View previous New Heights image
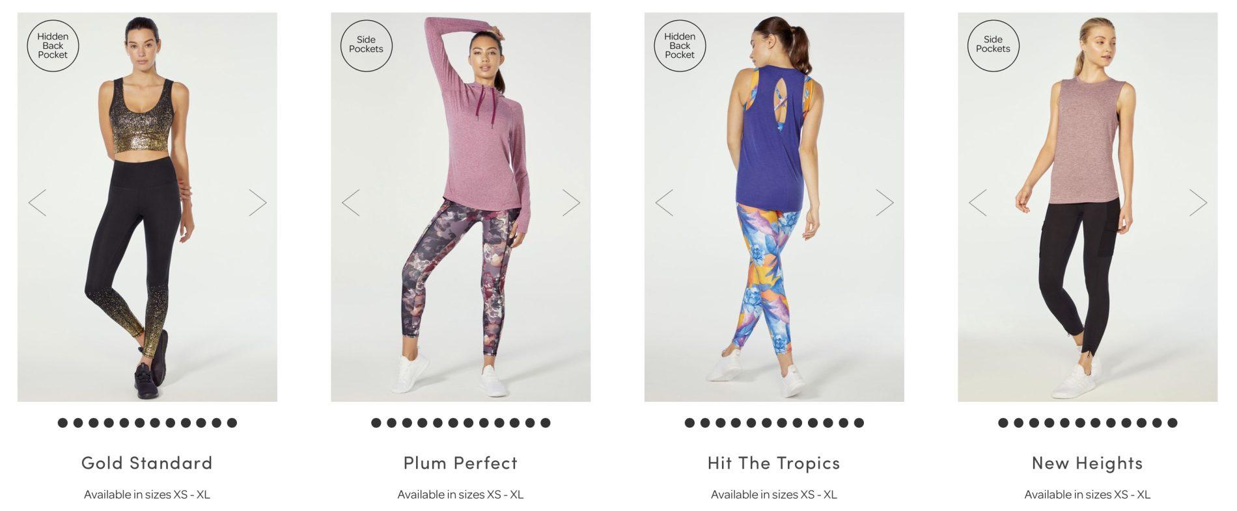The width and height of the screenshot is (1237, 511). coord(978,203)
